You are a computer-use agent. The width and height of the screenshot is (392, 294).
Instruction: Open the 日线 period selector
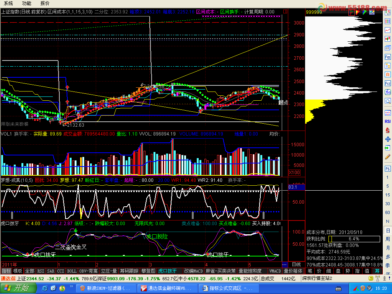296,265
